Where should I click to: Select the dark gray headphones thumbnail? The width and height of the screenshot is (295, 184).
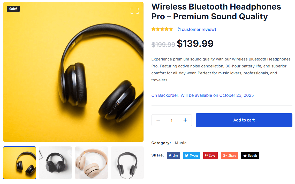56,163
